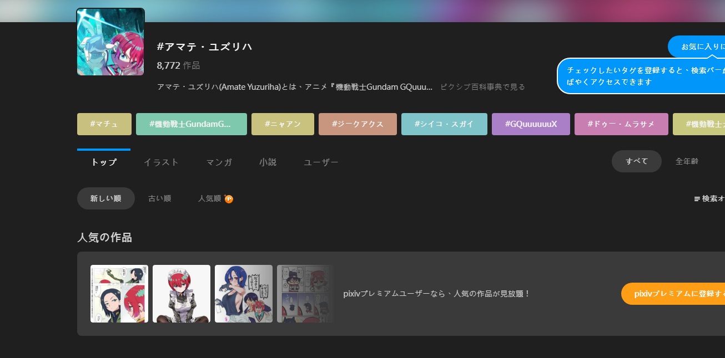Click the 8,772 作品 count text
Viewport: 725px width, 358px height.
click(x=179, y=65)
